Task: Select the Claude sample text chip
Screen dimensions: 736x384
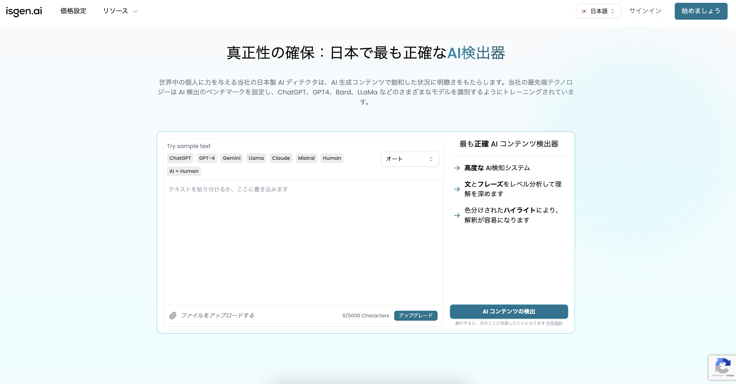Action: click(281, 158)
